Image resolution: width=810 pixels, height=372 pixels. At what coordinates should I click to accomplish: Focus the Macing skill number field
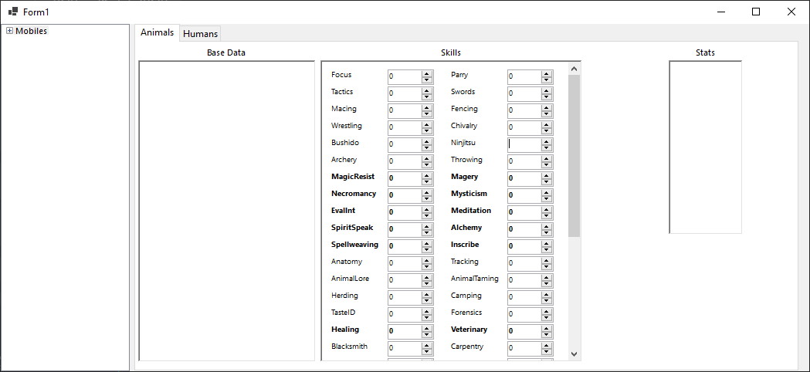pos(404,110)
